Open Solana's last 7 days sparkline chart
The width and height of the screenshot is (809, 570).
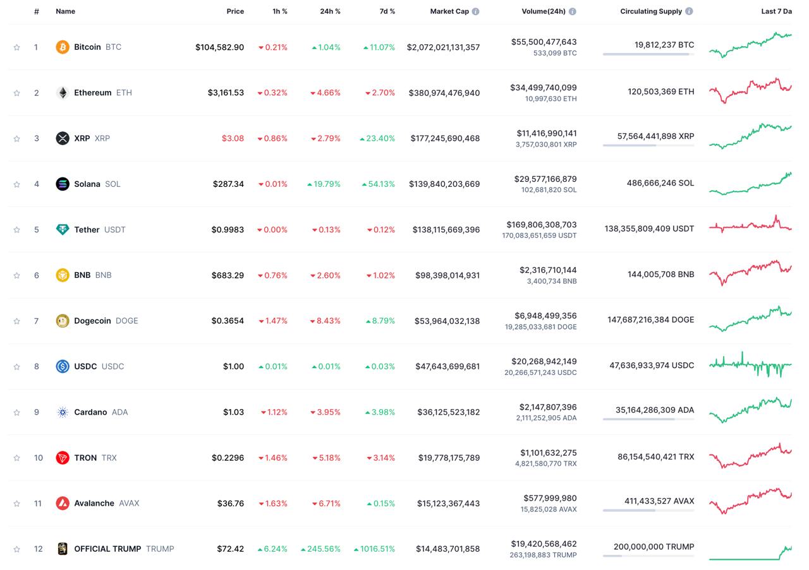pos(750,184)
